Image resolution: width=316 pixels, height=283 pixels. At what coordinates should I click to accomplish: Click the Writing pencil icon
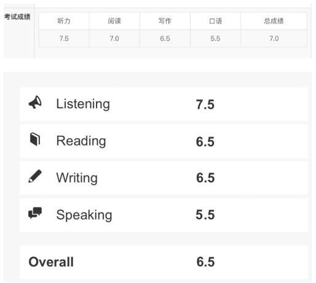(x=35, y=176)
